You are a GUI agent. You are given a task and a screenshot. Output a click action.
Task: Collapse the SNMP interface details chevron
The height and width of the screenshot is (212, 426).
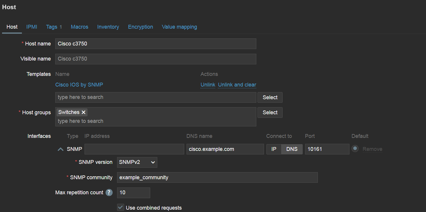coord(61,149)
